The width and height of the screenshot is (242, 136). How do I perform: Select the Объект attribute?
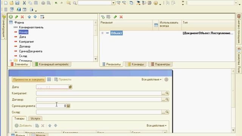click(116, 33)
